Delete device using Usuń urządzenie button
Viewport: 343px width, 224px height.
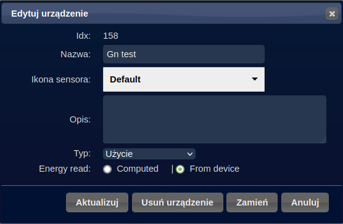[178, 202]
